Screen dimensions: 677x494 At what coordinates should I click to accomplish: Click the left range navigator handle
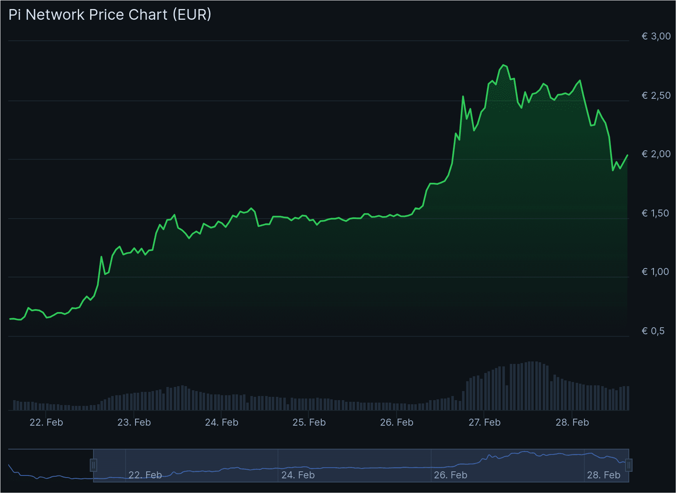(x=93, y=466)
